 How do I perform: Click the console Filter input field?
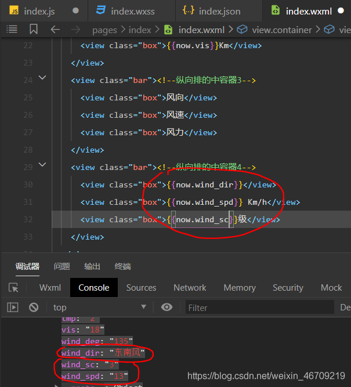(x=260, y=308)
